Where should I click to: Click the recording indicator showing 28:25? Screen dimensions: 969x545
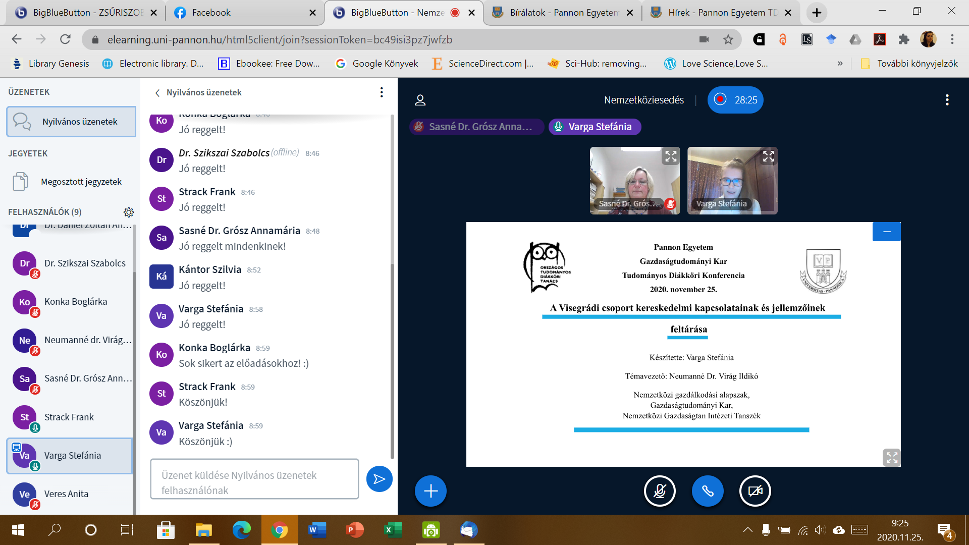coord(735,100)
